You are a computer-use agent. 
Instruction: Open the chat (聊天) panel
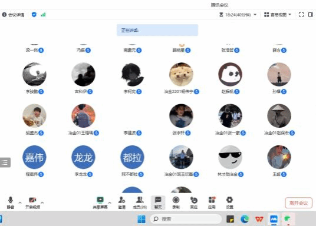[158, 202]
